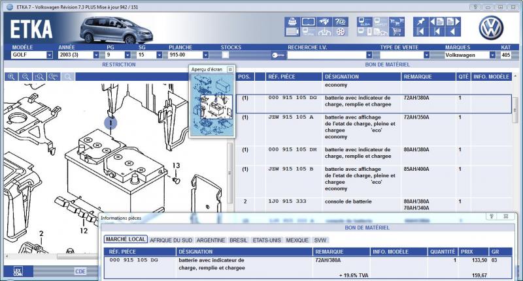This screenshot has width=523, height=281.
Task: Click the plain left arrow back icon
Action: pos(453,32)
